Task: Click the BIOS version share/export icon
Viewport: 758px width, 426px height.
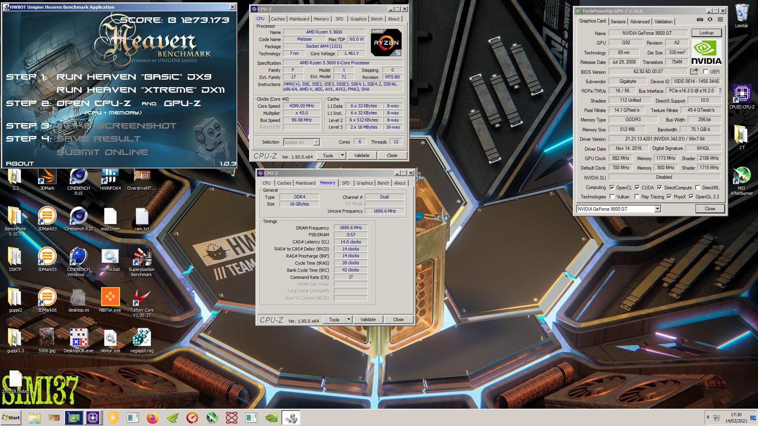Action: coord(694,71)
